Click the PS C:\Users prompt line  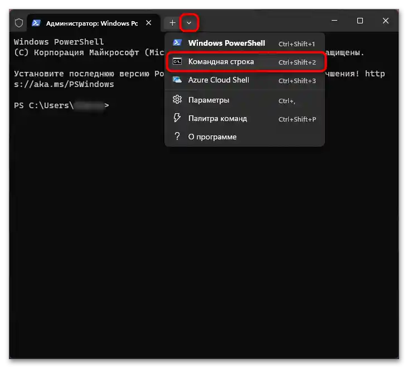[61, 105]
